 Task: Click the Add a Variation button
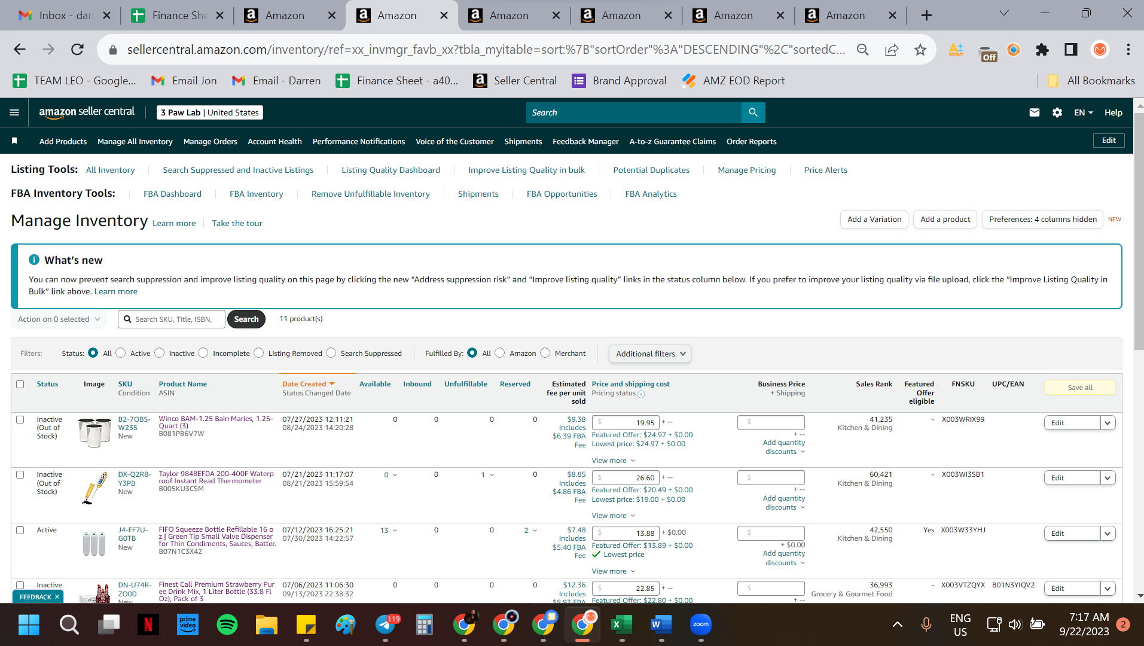(x=874, y=220)
